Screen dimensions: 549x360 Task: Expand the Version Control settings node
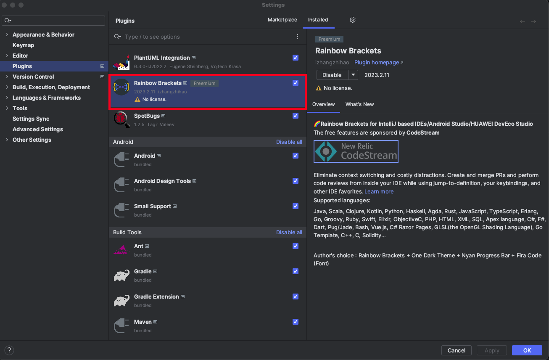tap(7, 77)
